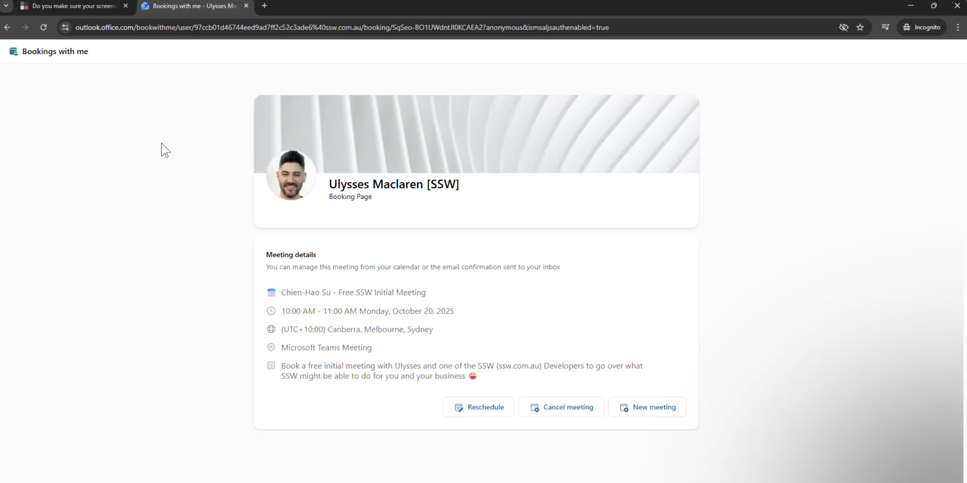967x483 pixels.
Task: Expand the tab search dropdown arrow
Action: [x=6, y=6]
